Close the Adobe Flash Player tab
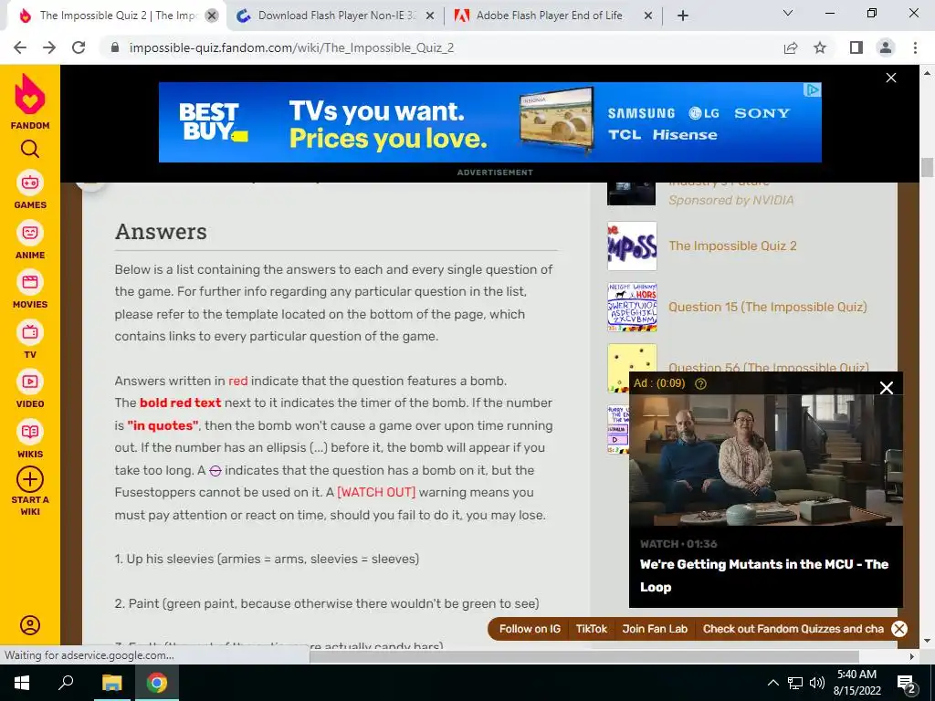The height and width of the screenshot is (701, 935). click(648, 16)
